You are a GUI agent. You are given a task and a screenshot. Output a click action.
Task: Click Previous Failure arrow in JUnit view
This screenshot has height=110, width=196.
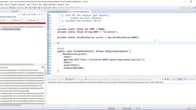coord(22,15)
